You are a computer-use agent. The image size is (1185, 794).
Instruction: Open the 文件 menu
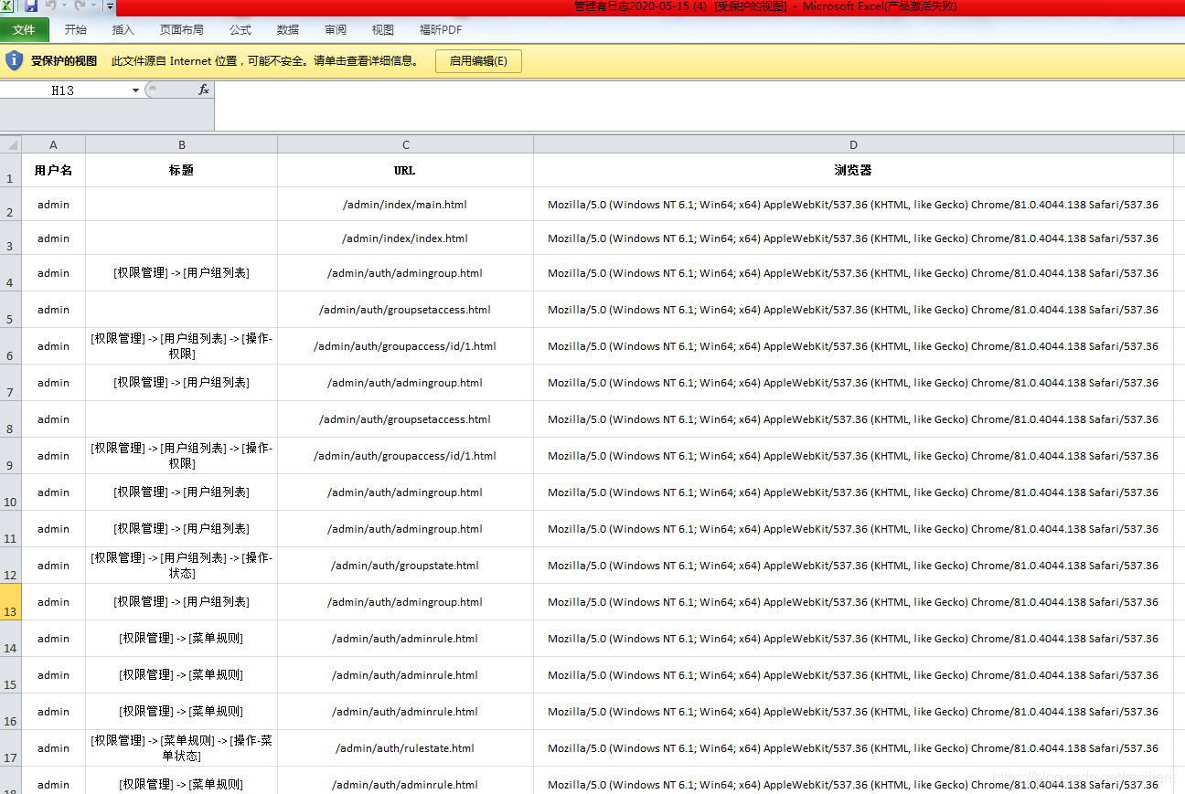[x=25, y=29]
